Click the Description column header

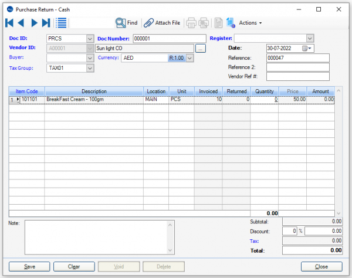pyautogui.click(x=94, y=91)
